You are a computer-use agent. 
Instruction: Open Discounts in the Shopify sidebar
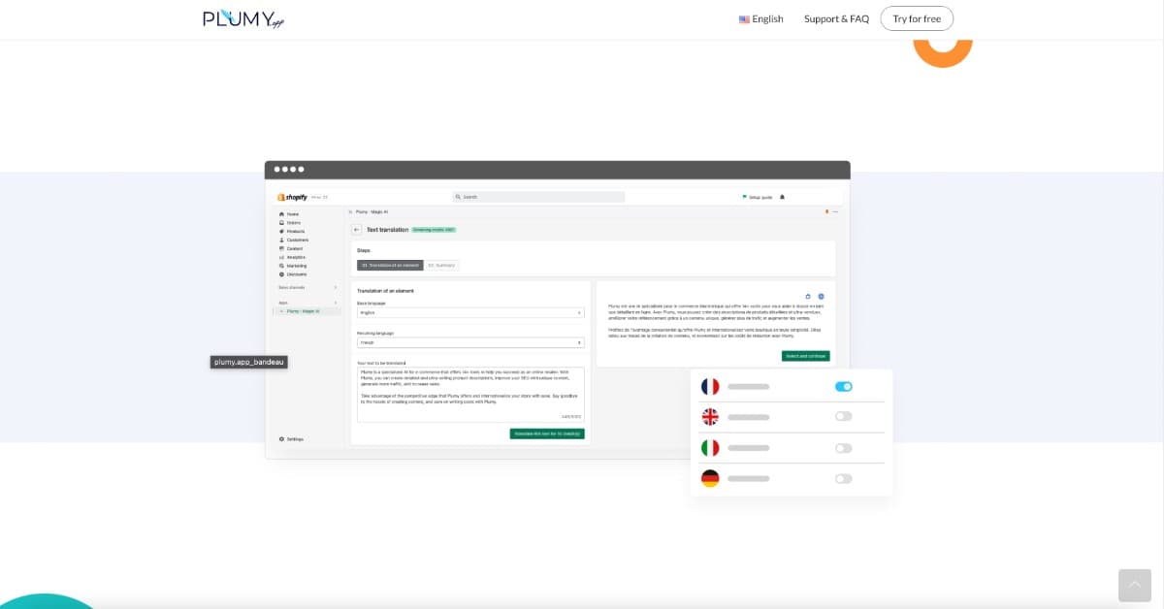point(293,274)
